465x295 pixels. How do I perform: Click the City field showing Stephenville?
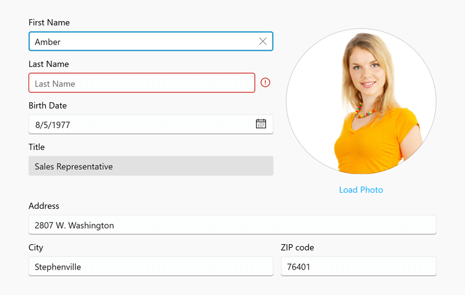[x=151, y=266]
